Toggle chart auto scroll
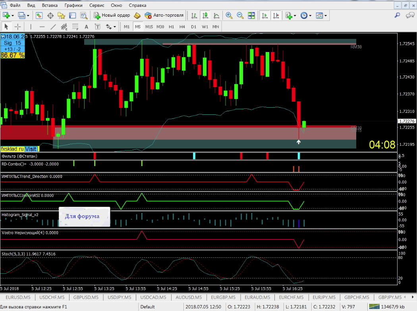The width and height of the screenshot is (417, 311). click(264, 15)
